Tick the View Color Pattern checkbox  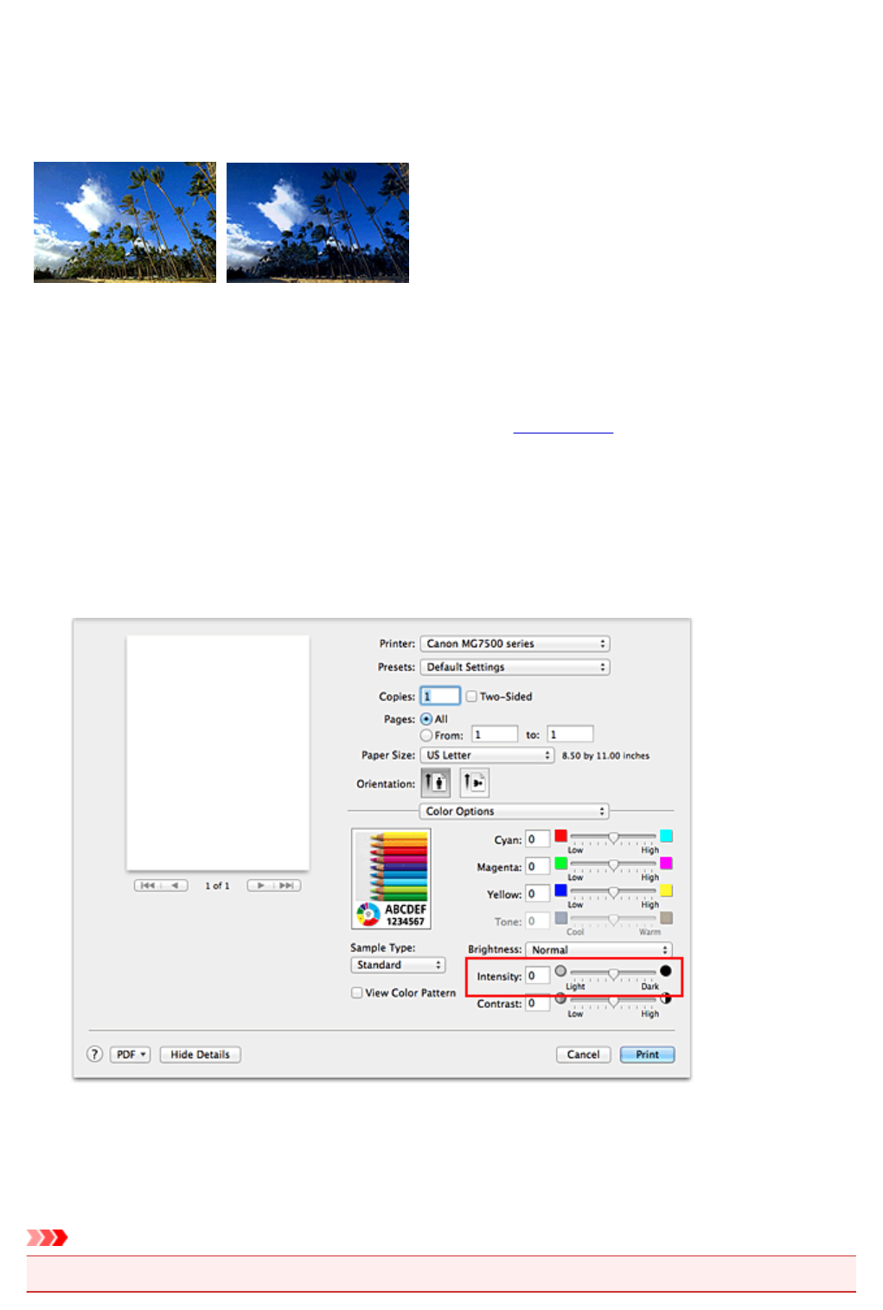coord(356,992)
